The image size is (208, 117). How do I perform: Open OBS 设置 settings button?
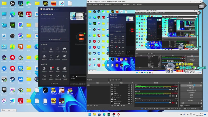[191, 95]
